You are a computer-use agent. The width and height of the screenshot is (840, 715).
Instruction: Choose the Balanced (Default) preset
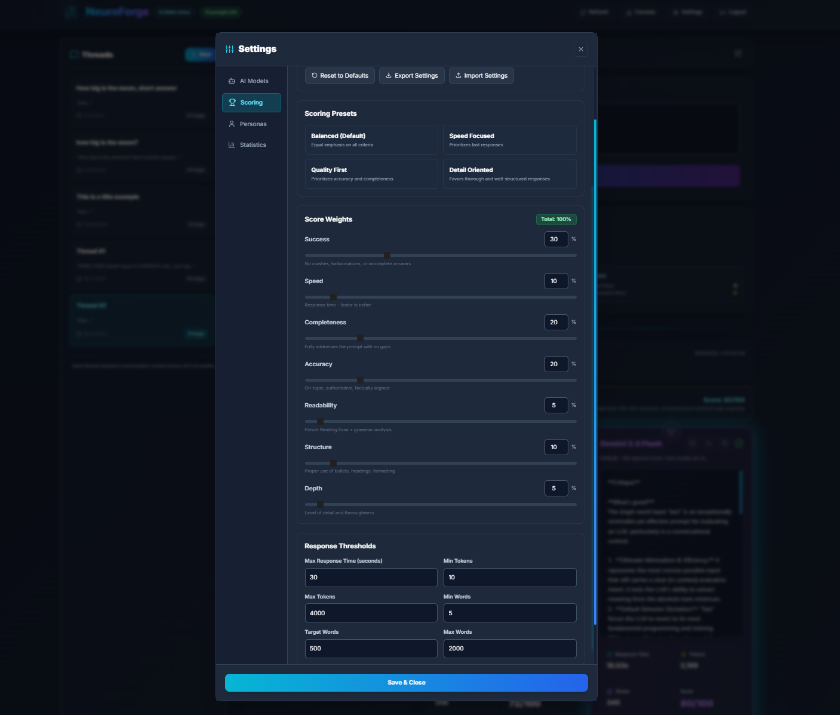click(x=371, y=140)
